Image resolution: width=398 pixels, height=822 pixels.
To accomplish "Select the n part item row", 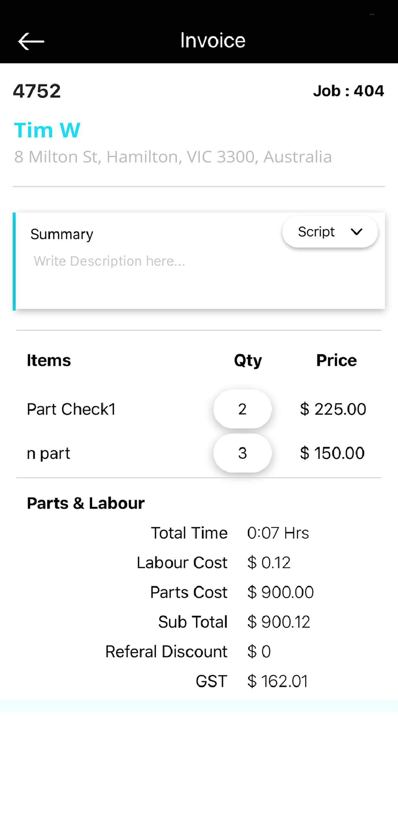I will pos(49,453).
